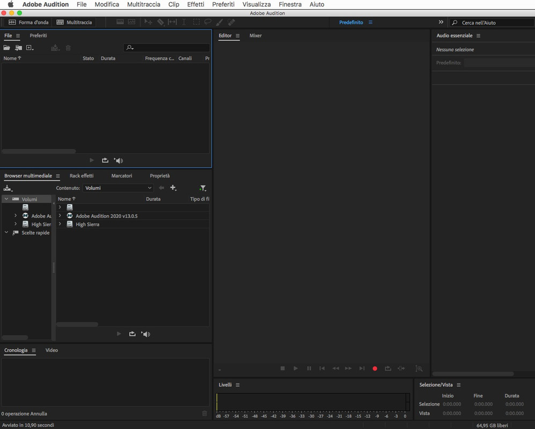Image resolution: width=535 pixels, height=429 pixels.
Task: Click the red Record button
Action: (x=375, y=368)
